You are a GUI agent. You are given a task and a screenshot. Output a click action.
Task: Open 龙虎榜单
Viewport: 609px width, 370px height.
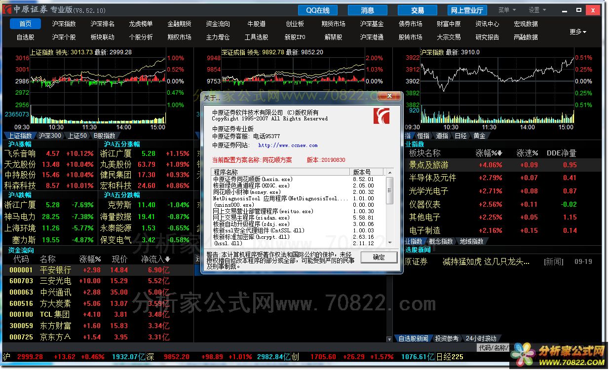pos(141,24)
